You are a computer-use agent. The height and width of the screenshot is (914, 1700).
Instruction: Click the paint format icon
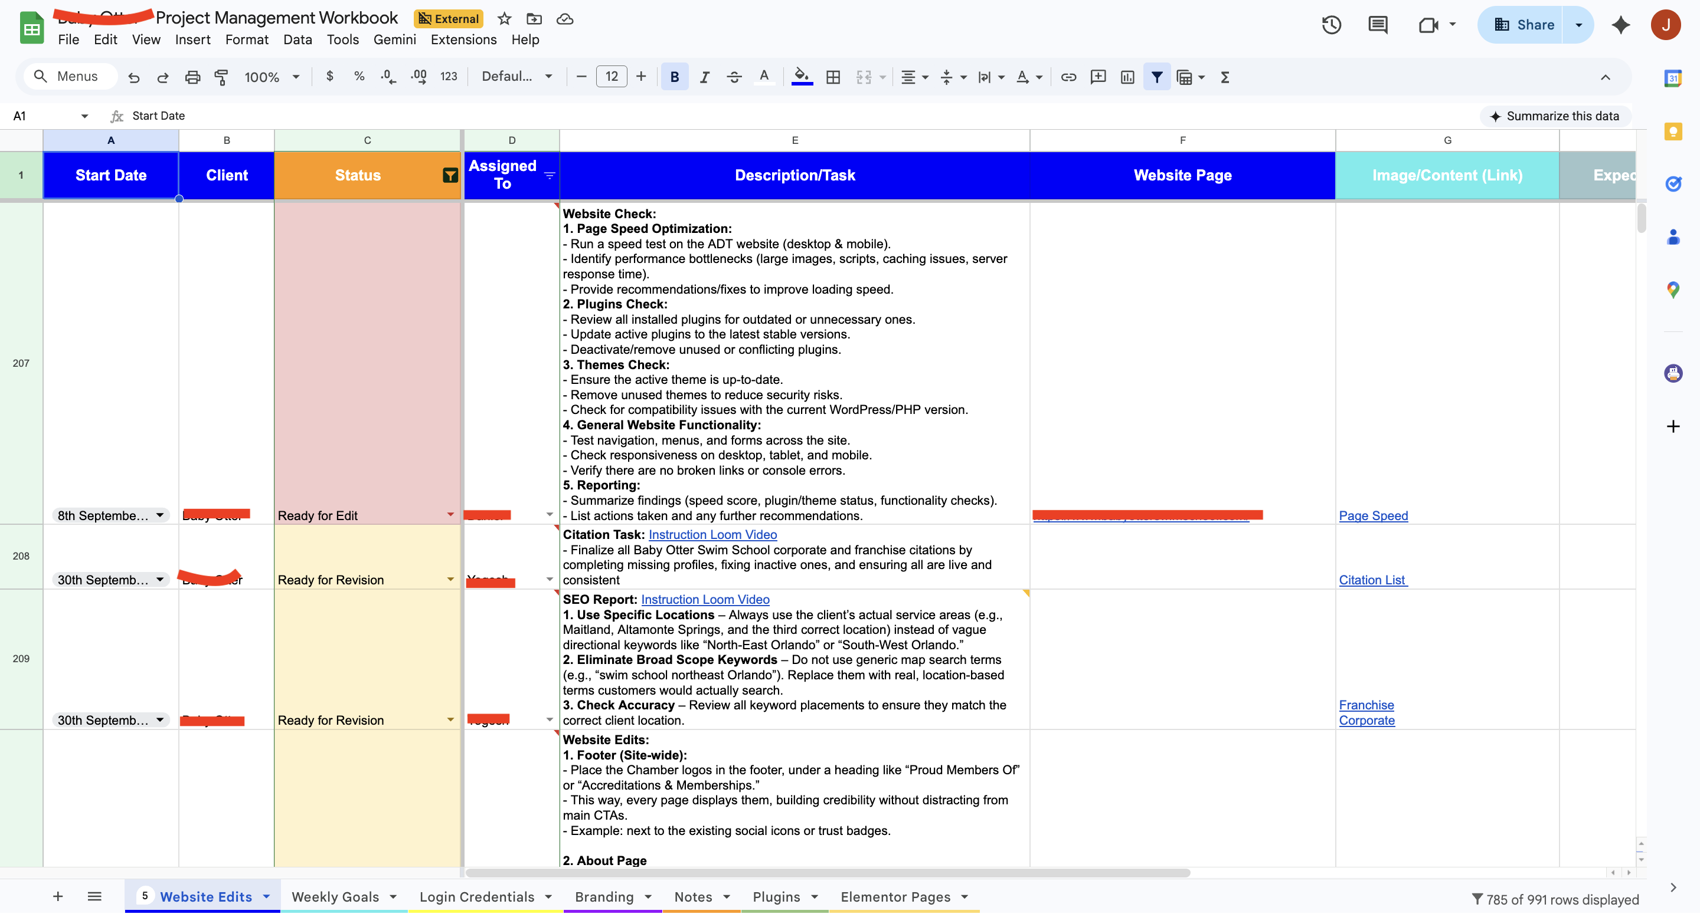point(222,77)
